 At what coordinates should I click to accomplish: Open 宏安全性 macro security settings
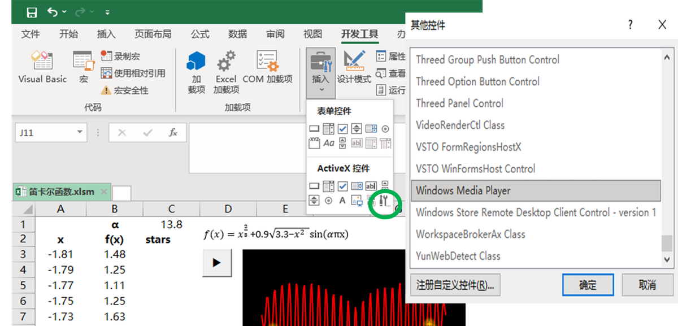click(x=125, y=90)
